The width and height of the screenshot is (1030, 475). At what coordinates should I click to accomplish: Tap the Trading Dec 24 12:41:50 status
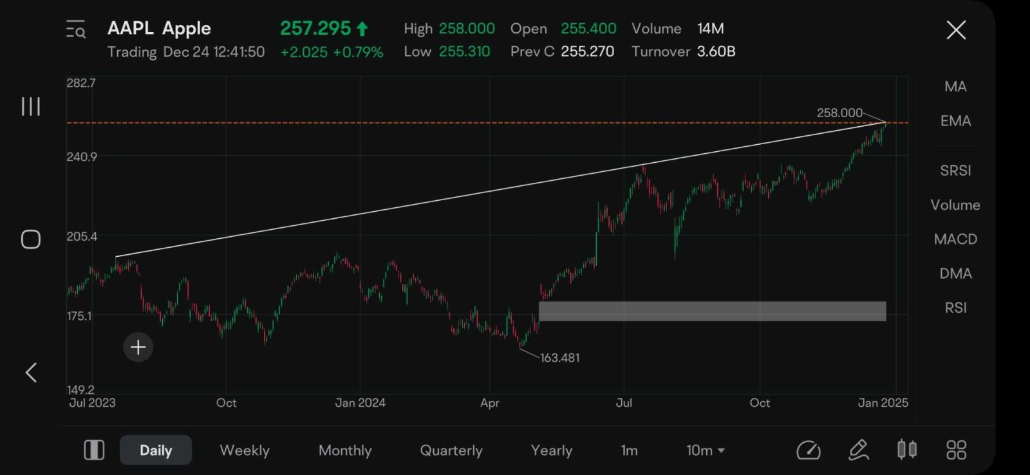point(186,52)
